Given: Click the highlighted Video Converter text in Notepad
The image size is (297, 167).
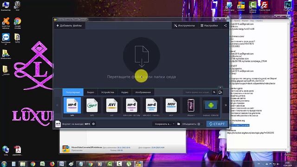Looking at the screenshot, I should point(240,125).
